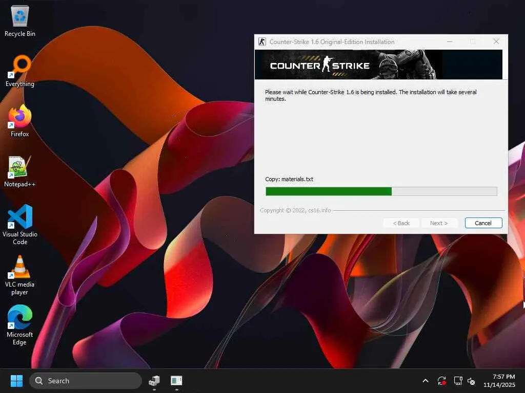Minimize the installer window
Viewport: 525px width, 393px height.
[450, 41]
